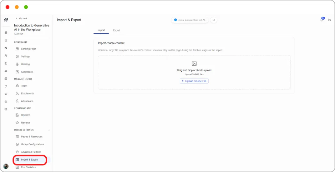335x172 pixels.
Task: Click the Grading medal icon
Action: pos(17,64)
